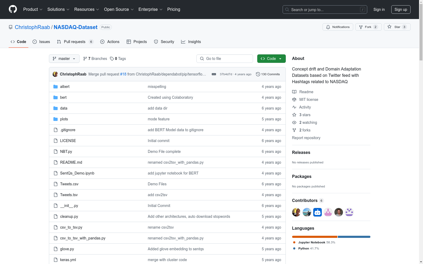Open the LICENSE file
The width and height of the screenshot is (423, 264).
68,141
